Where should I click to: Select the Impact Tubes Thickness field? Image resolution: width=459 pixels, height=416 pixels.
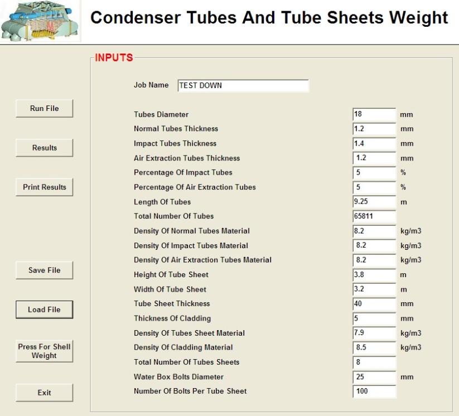[x=374, y=143]
